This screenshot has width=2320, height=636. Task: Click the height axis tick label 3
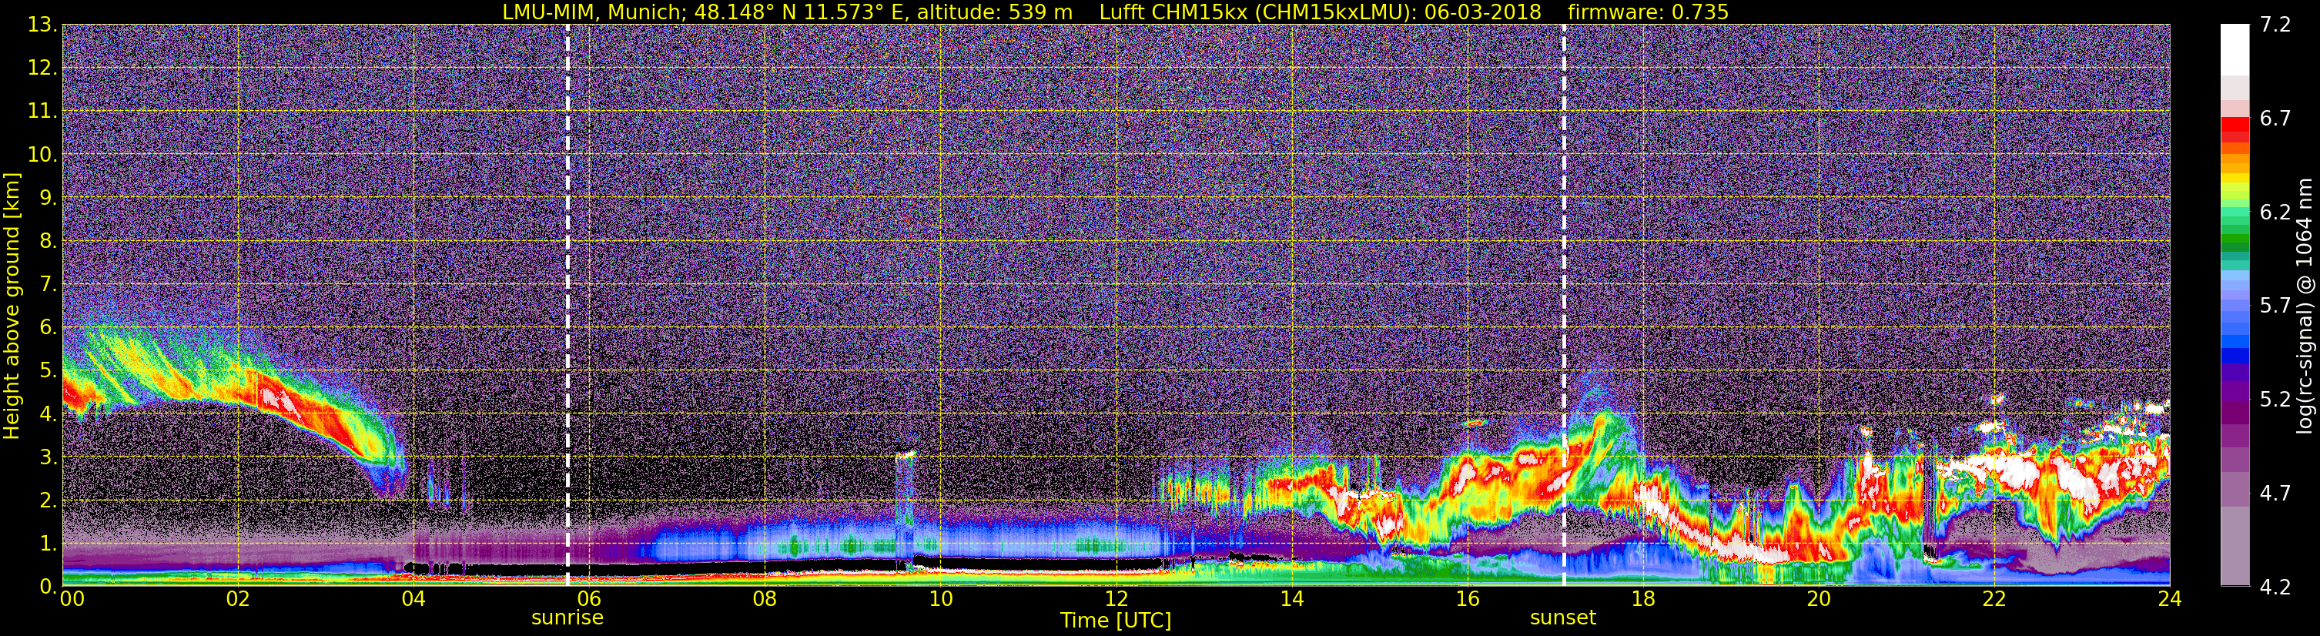pyautogui.click(x=47, y=457)
